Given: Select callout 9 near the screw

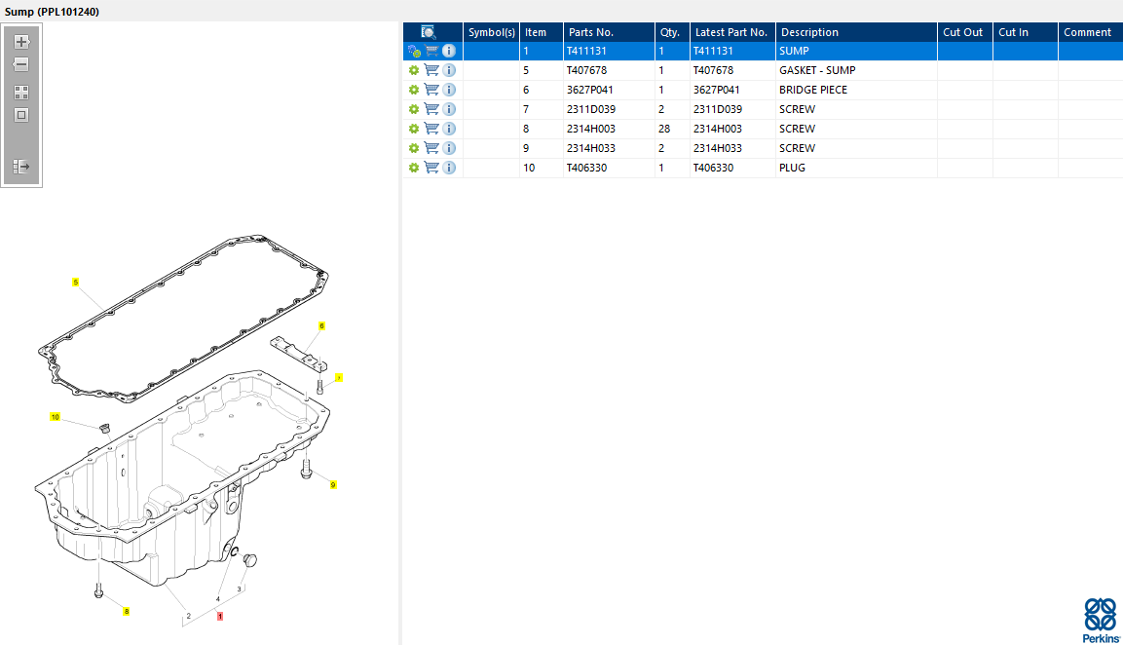Looking at the screenshot, I should 333,485.
